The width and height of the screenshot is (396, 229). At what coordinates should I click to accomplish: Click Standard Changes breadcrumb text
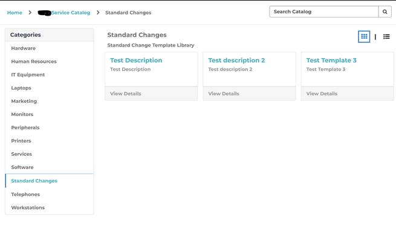tap(128, 13)
